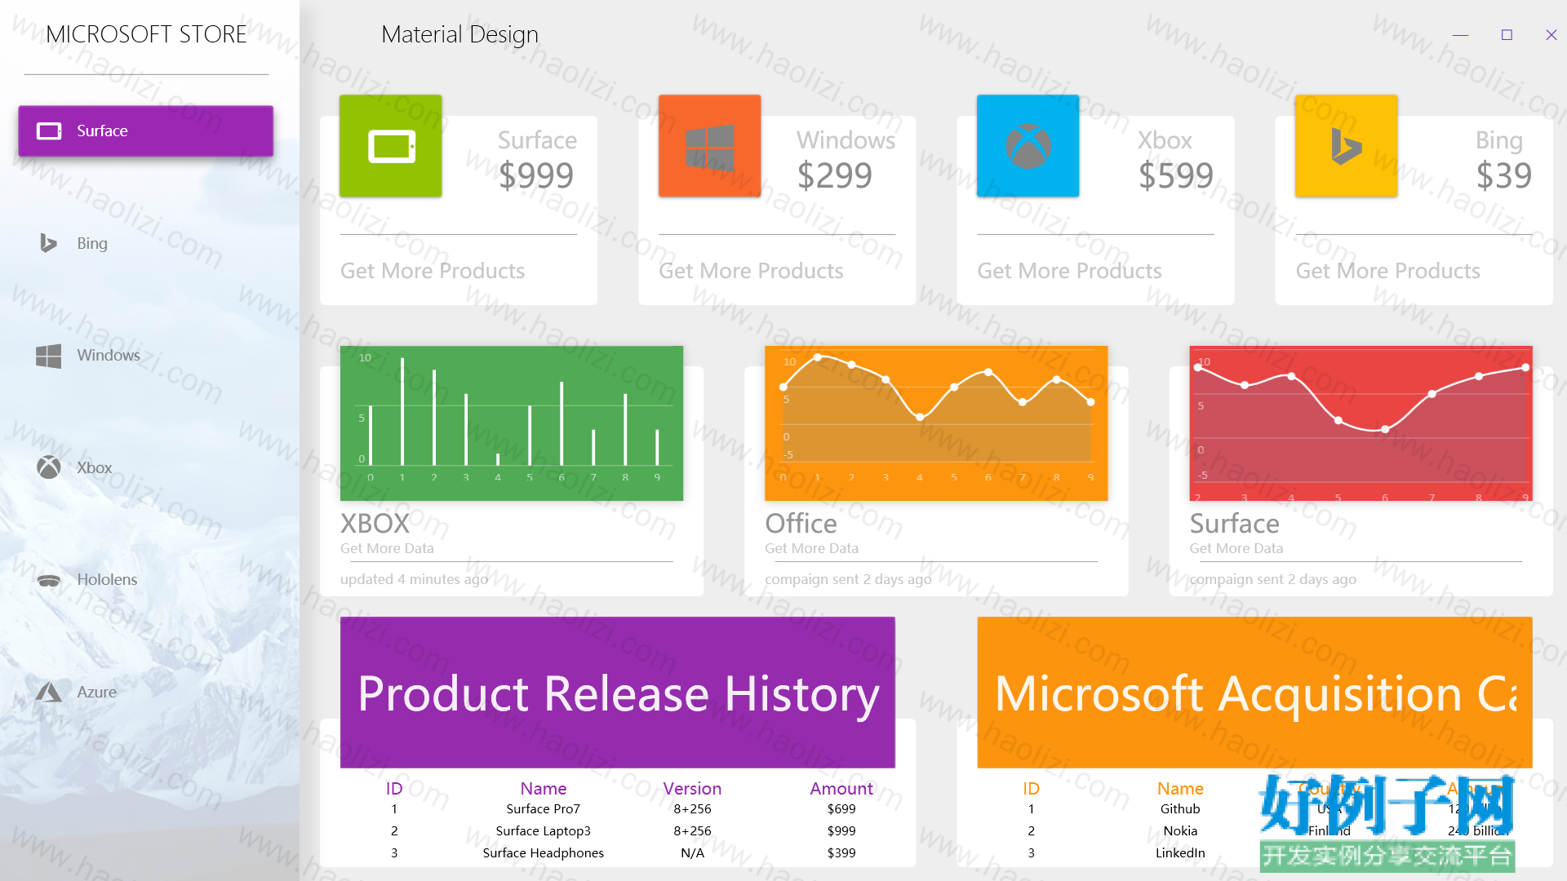The image size is (1567, 881).
Task: Select the Hololens headset icon in sidebar
Action: (48, 580)
